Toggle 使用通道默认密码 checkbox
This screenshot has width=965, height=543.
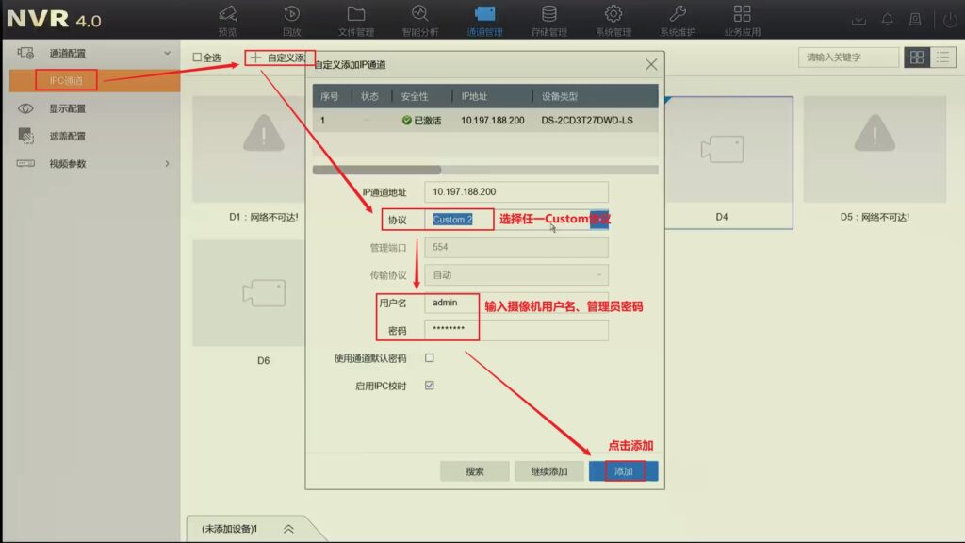coord(430,358)
